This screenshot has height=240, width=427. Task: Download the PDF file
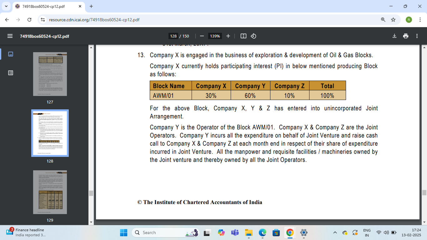click(x=394, y=36)
